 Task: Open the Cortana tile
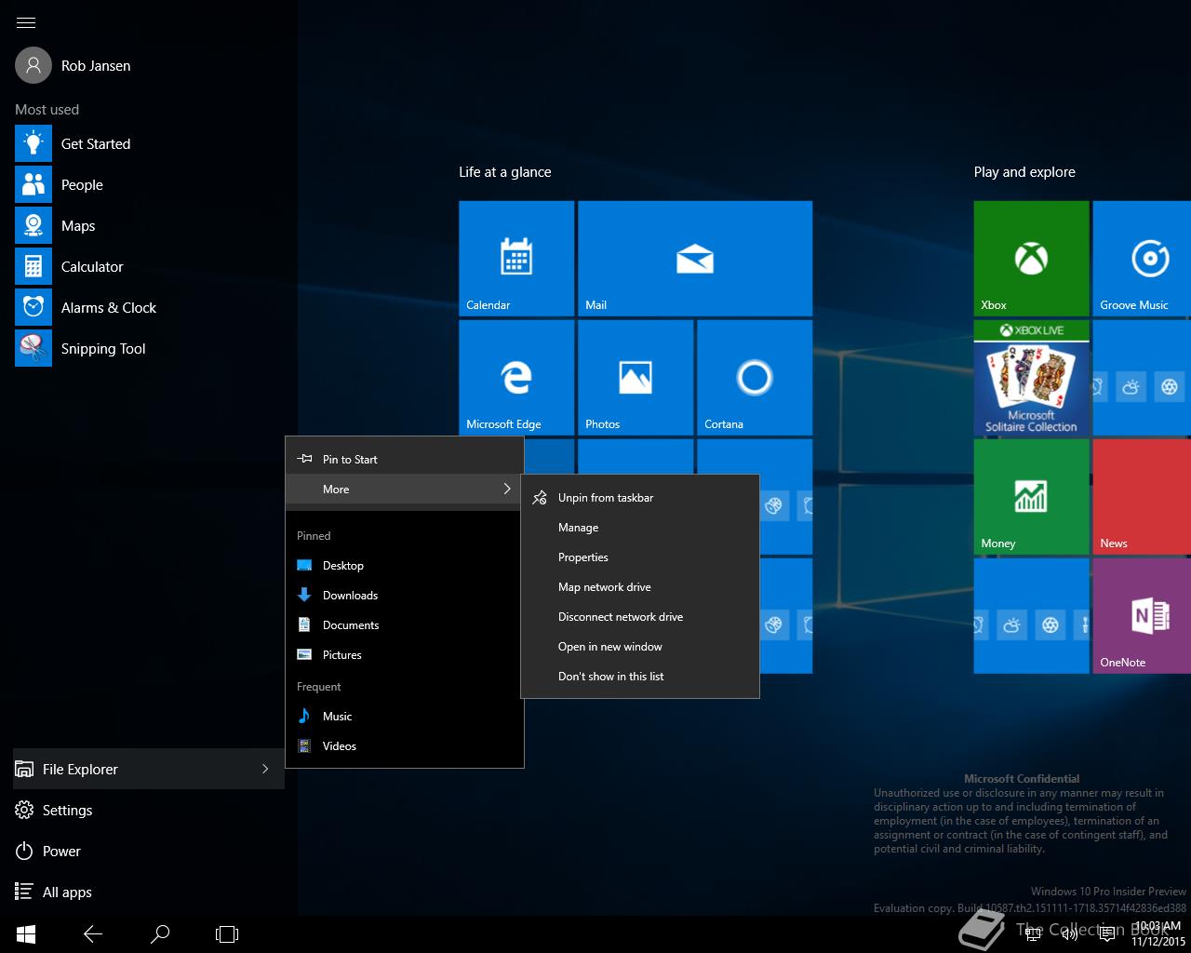click(x=755, y=378)
